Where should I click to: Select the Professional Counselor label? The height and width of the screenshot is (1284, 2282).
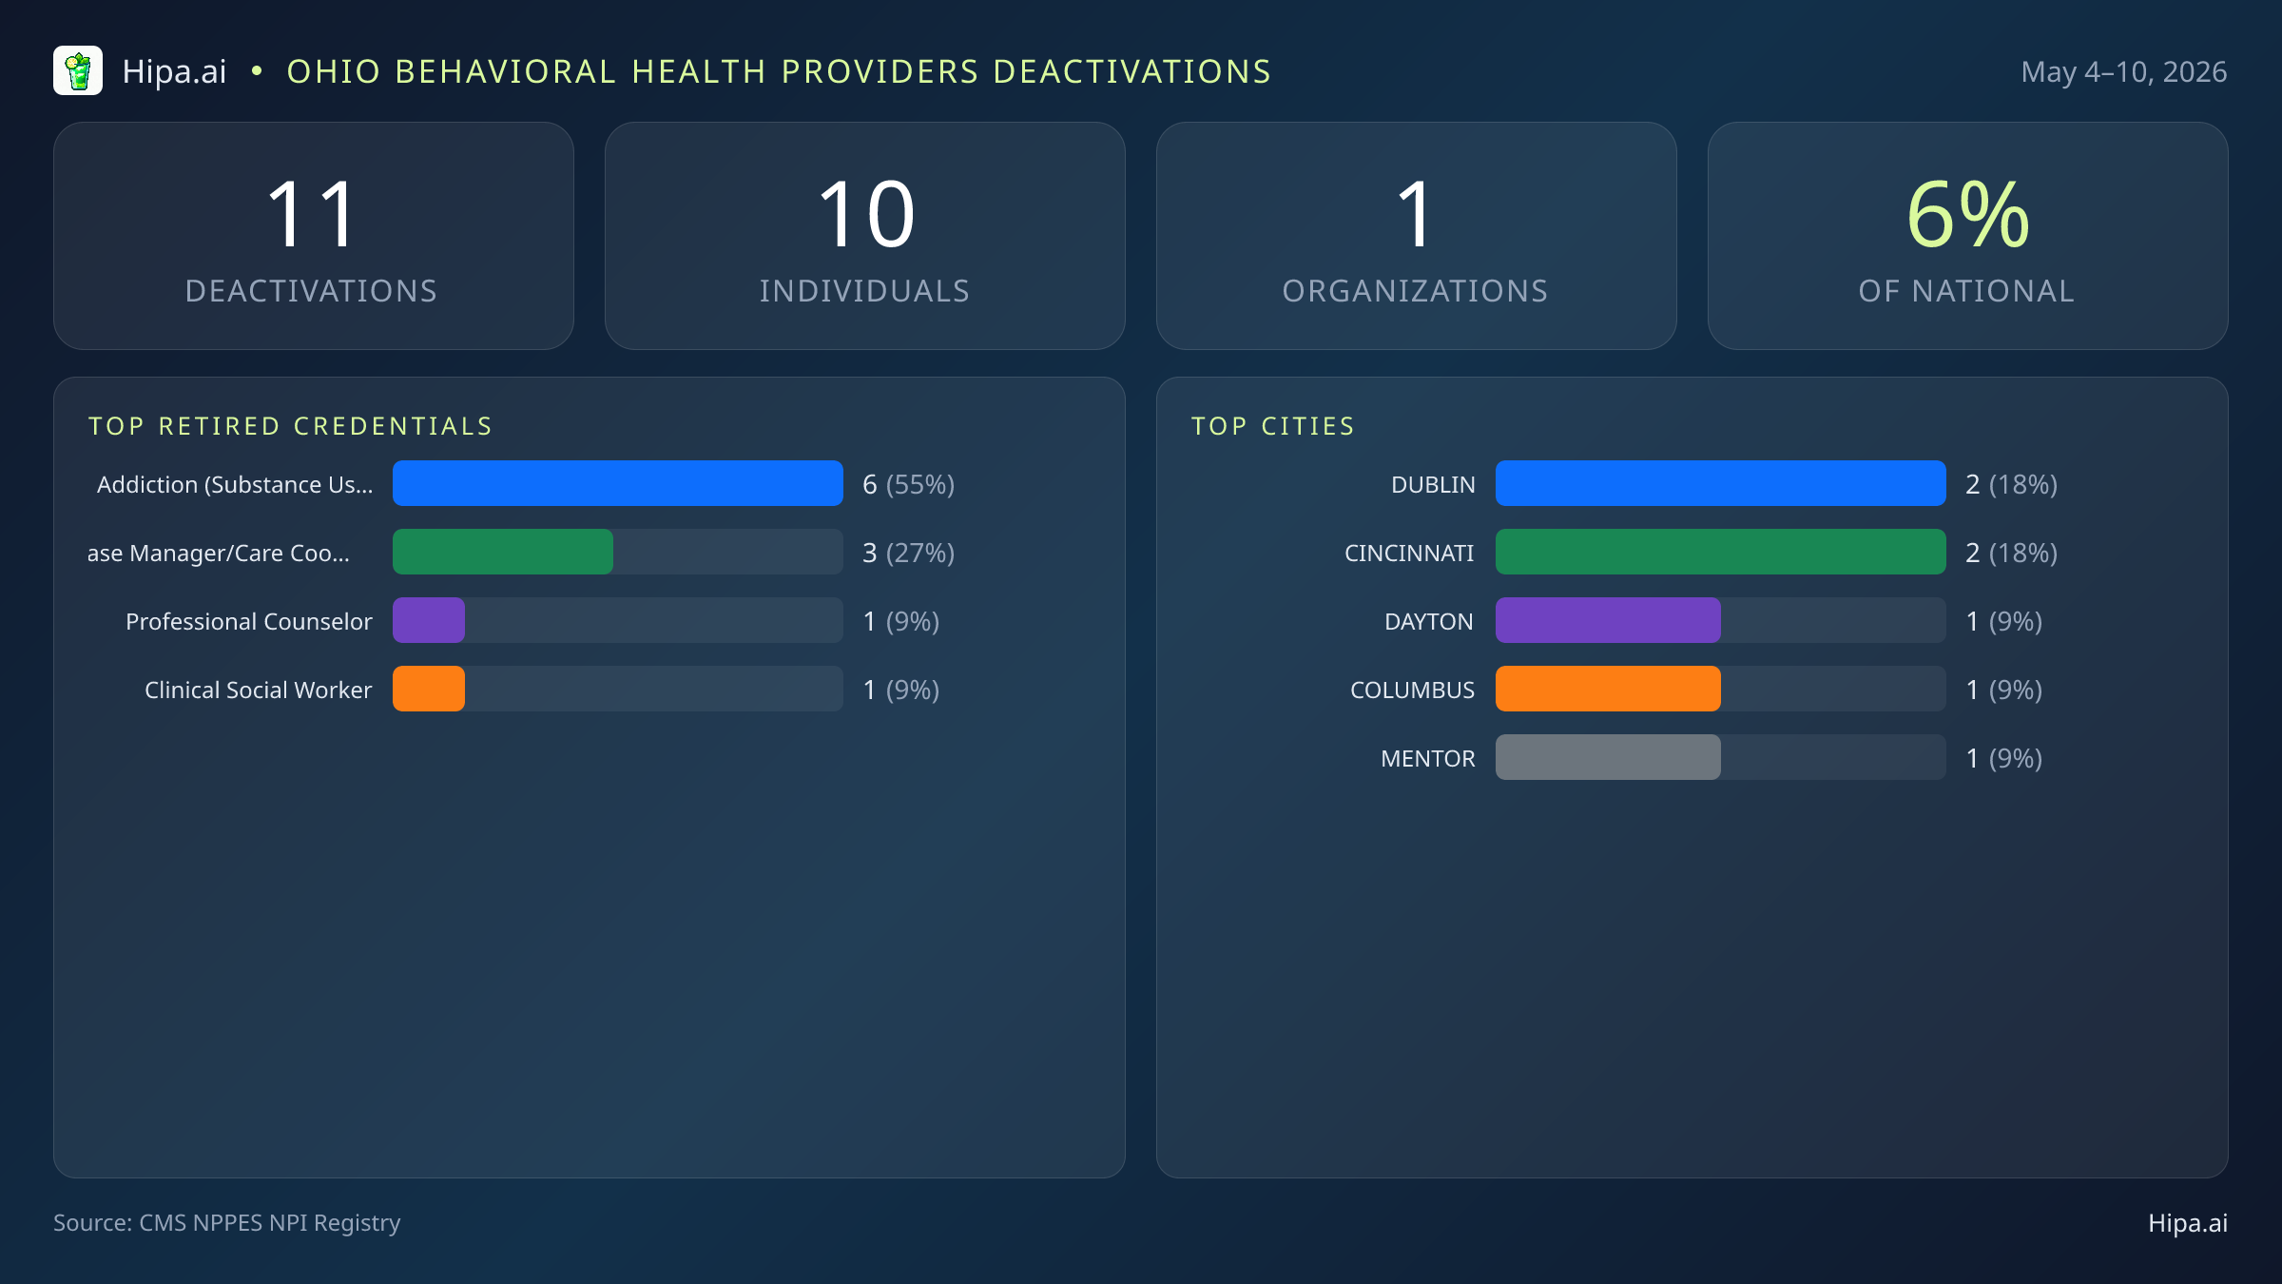pyautogui.click(x=249, y=622)
